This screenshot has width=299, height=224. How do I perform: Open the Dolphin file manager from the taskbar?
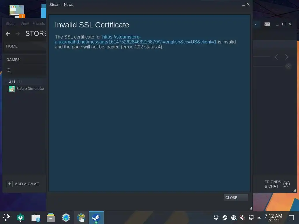point(51,218)
